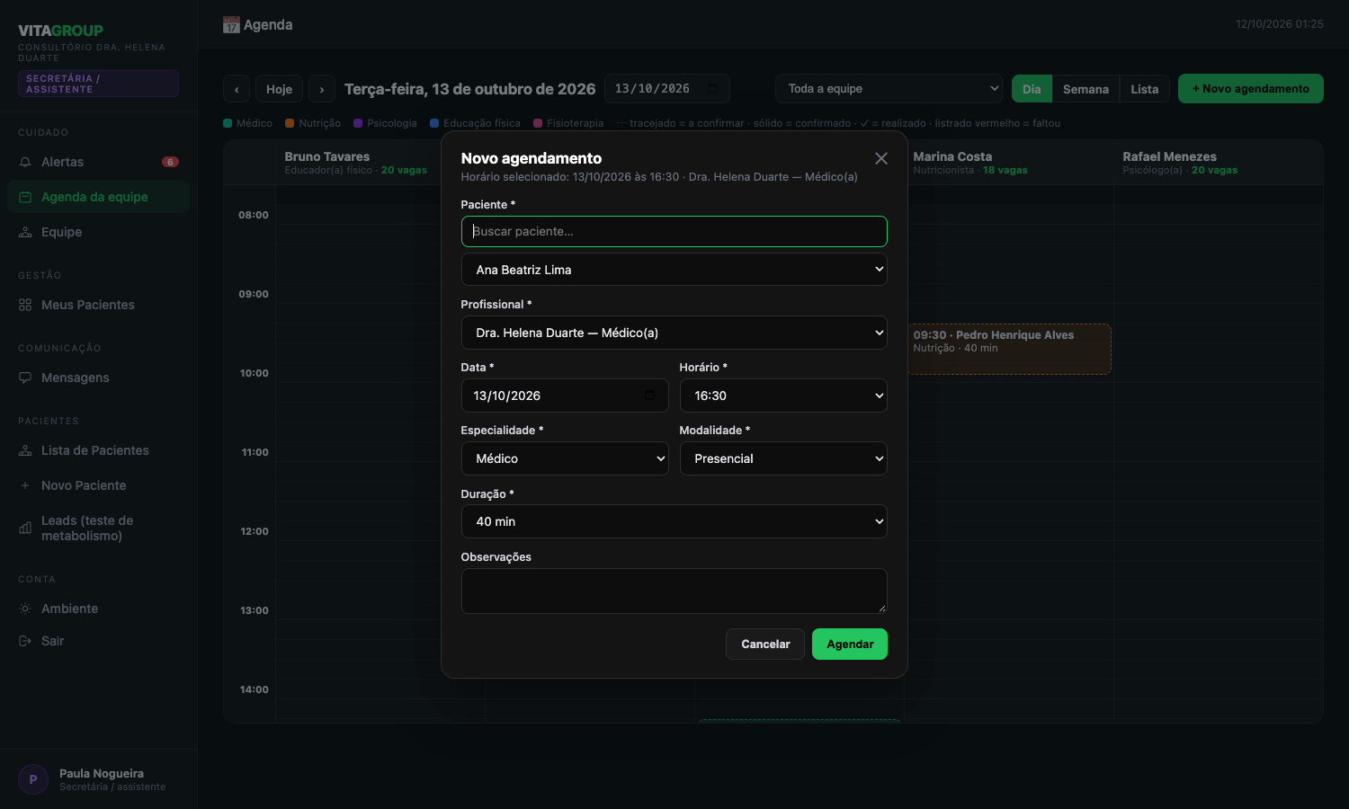The height and width of the screenshot is (809, 1349).
Task: Click the Sair logout icon
Action: [x=25, y=641]
